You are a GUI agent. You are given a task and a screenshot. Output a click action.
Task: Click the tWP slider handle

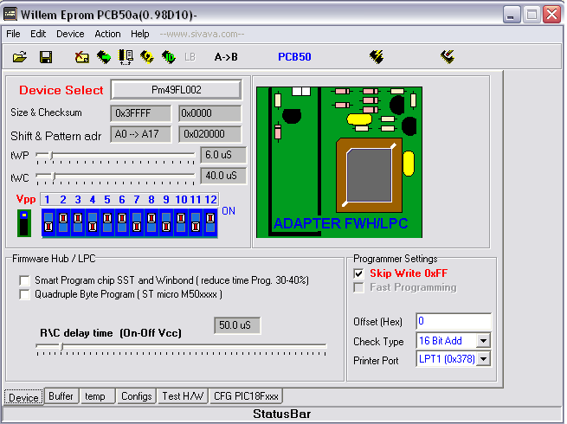51,156
